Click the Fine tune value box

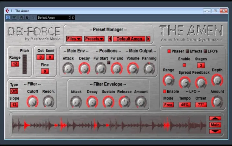coord(45,71)
